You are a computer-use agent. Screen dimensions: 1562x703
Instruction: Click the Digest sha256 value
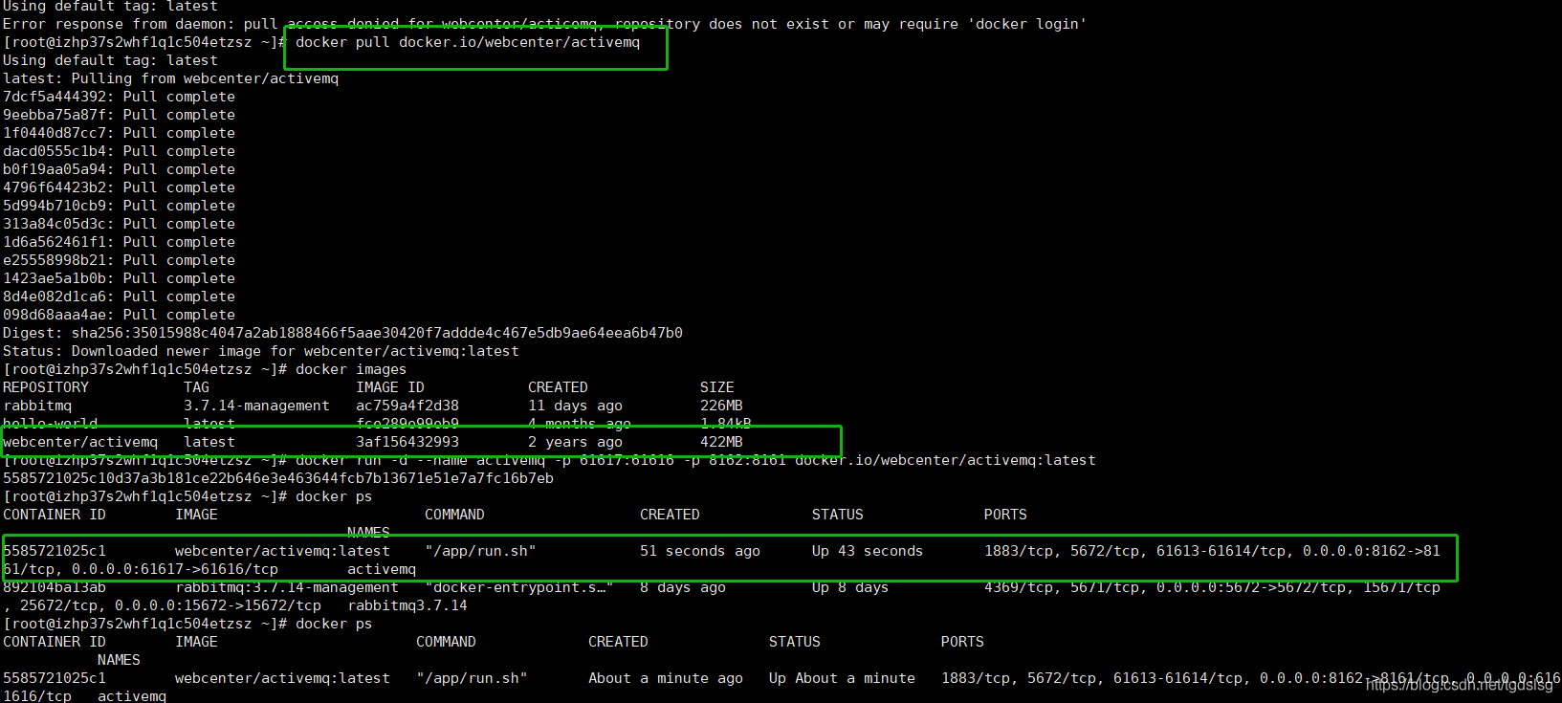[x=377, y=333]
